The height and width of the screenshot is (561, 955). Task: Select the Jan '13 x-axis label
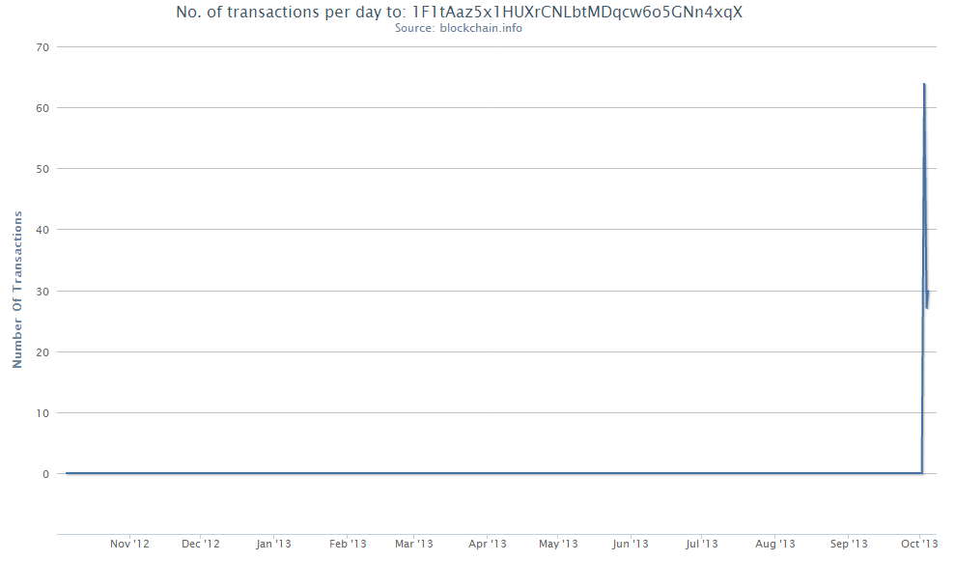(273, 544)
